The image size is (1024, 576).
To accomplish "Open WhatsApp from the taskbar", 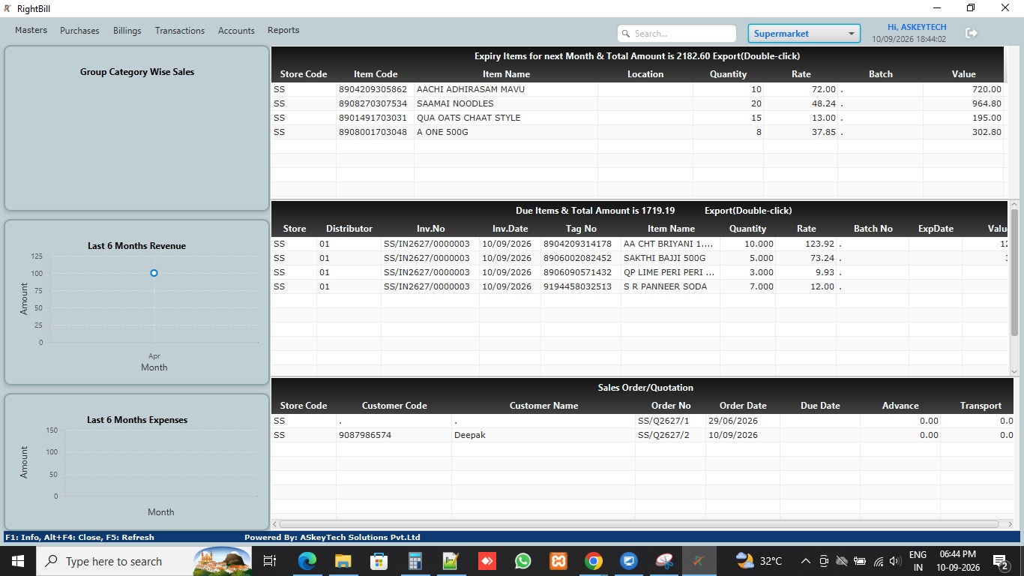I will click(522, 561).
